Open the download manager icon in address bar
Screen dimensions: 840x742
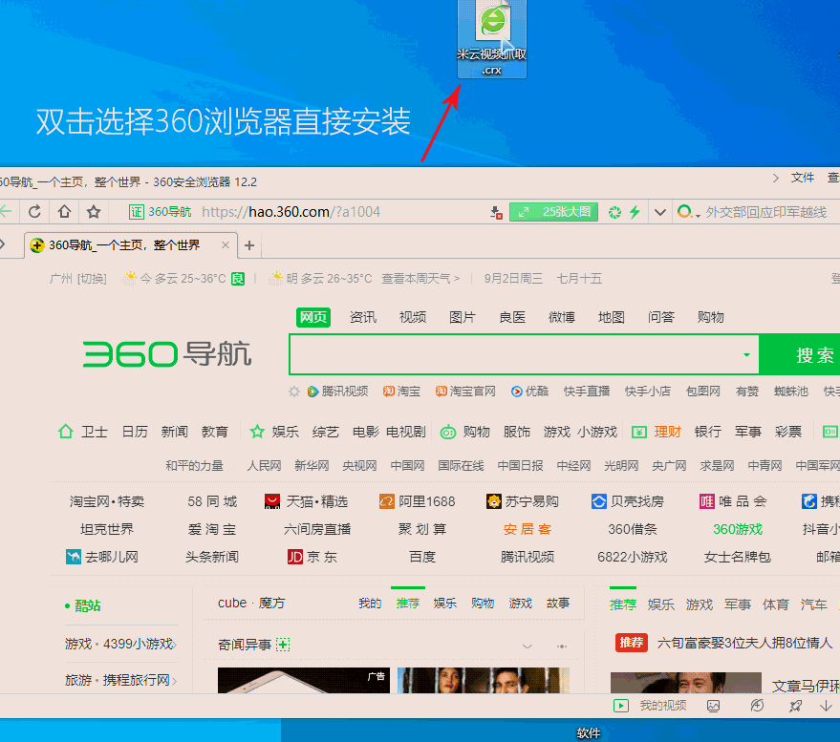[496, 213]
